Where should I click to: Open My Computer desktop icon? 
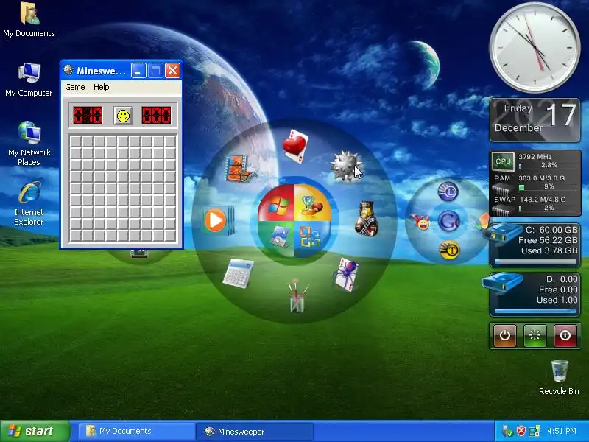point(29,80)
